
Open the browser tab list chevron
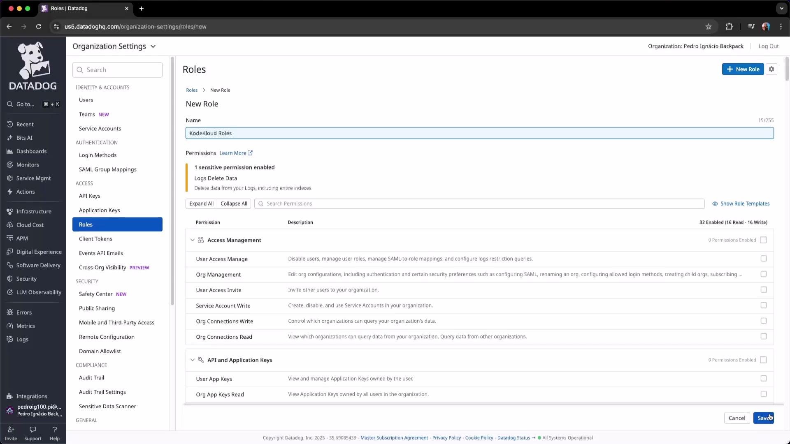pos(781,8)
